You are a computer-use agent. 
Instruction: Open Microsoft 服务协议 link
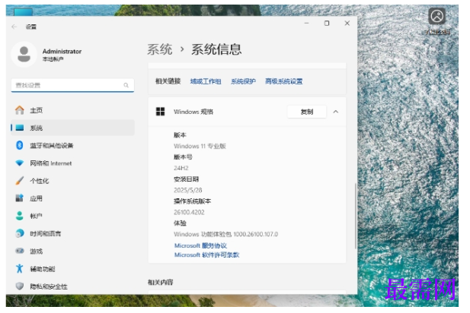pyautogui.click(x=200, y=245)
